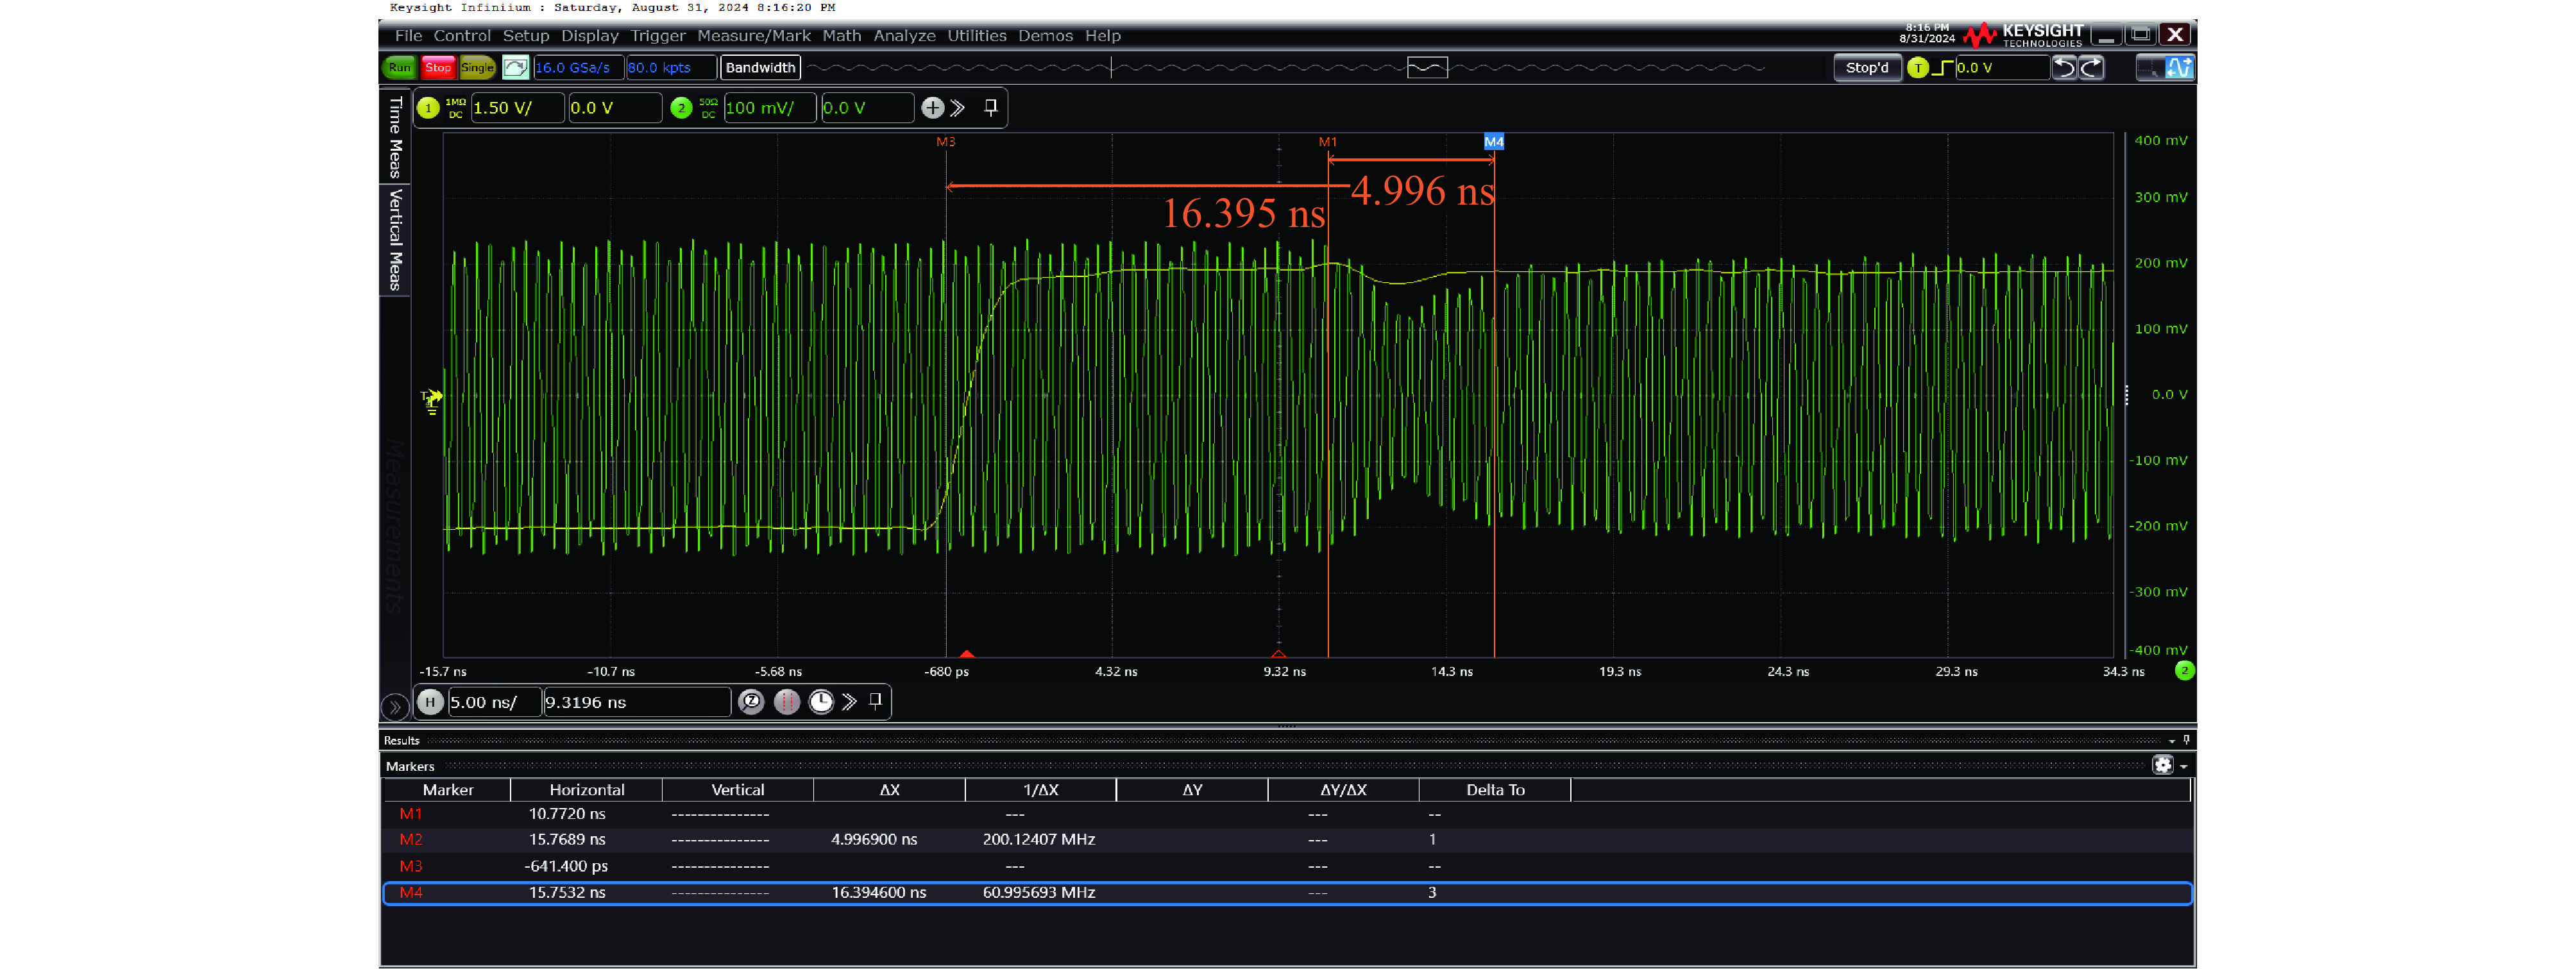Toggle channel 1 yellow button
This screenshot has width=2576, height=969.
pos(428,108)
